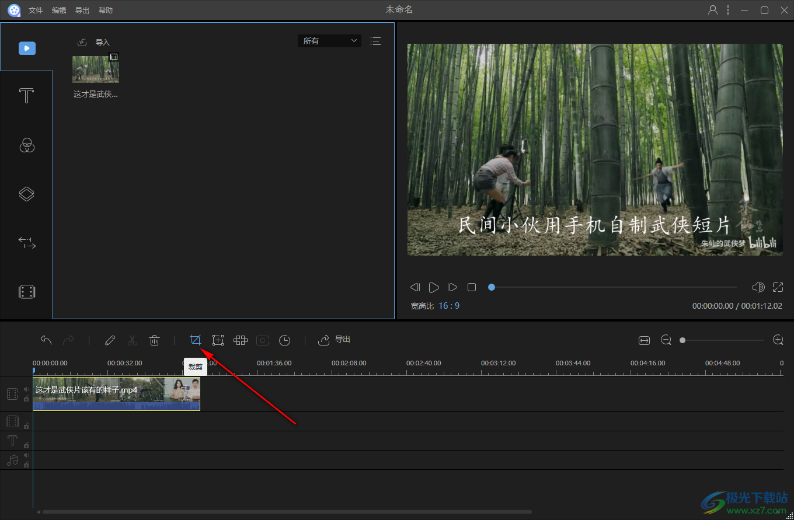794x520 pixels.
Task: Click the fullscreen preview icon
Action: 778,287
